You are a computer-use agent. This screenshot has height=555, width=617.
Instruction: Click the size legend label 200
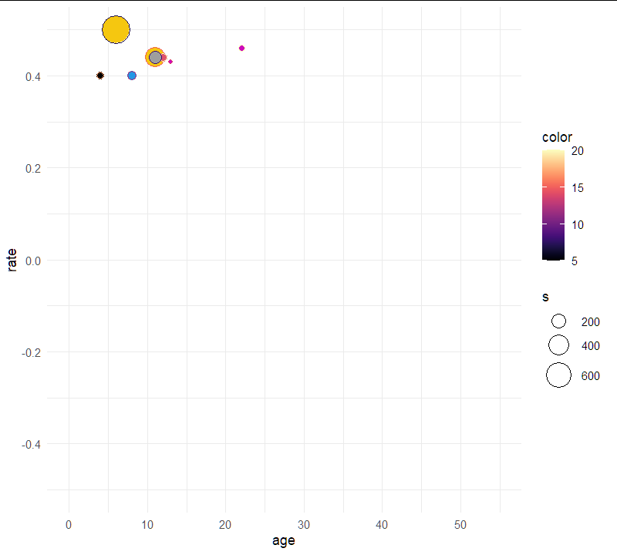point(590,322)
